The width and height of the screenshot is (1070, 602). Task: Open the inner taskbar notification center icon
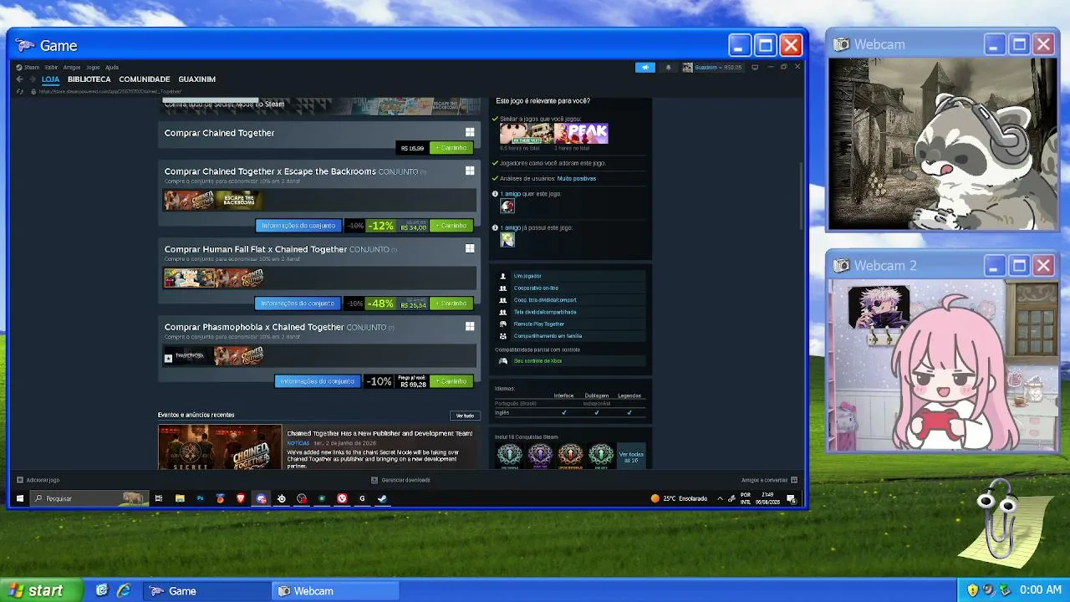tap(791, 498)
